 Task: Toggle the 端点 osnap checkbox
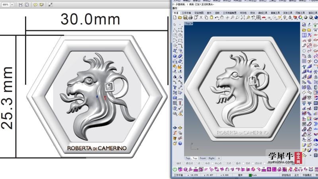coord(175,163)
